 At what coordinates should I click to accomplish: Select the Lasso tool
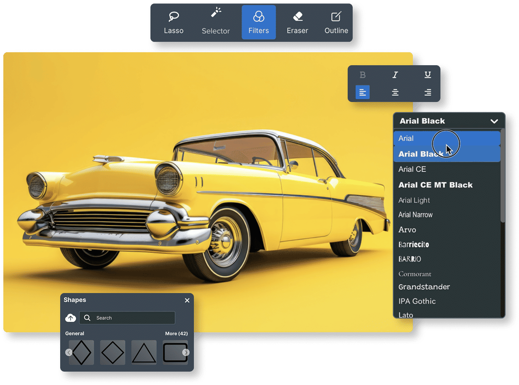click(x=173, y=23)
